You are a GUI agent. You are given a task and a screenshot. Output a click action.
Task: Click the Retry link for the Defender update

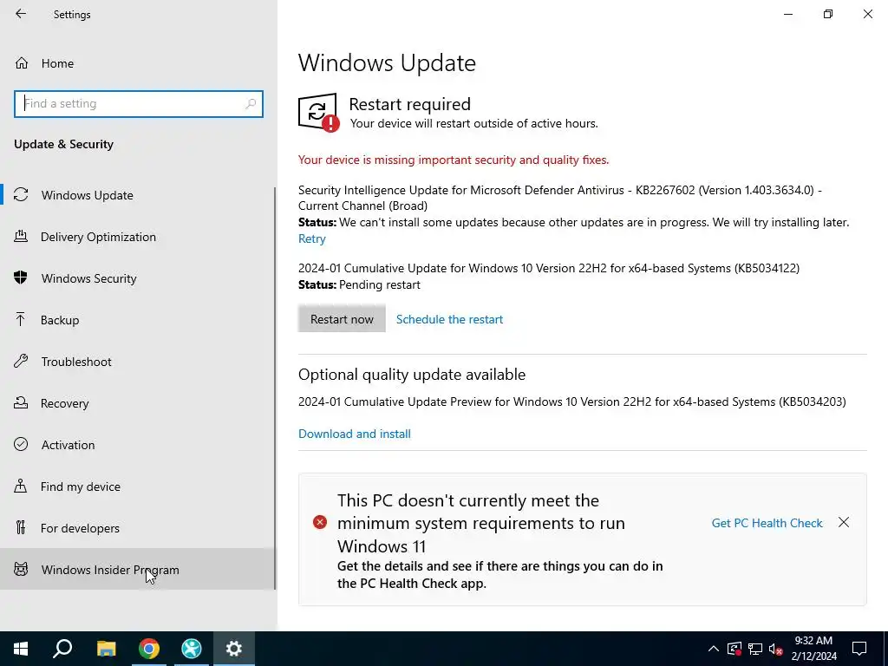pos(312,238)
